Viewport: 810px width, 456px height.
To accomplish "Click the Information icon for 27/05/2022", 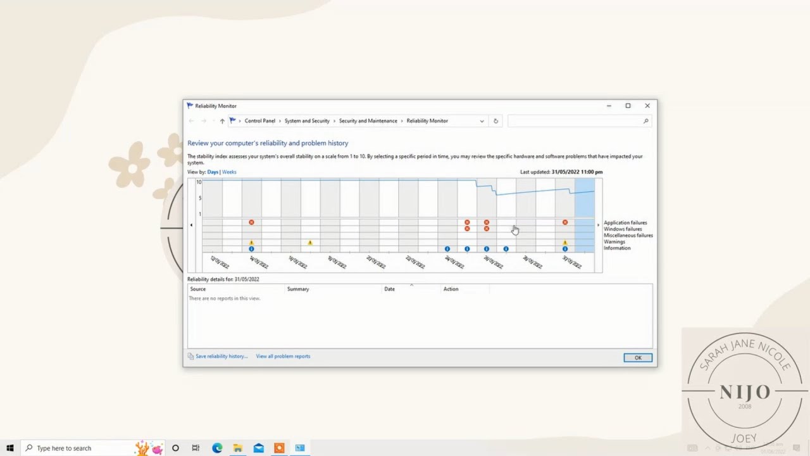I will coord(506,249).
